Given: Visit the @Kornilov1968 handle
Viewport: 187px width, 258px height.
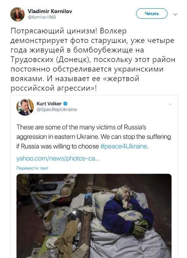Looking at the screenshot, I should 42,17.
